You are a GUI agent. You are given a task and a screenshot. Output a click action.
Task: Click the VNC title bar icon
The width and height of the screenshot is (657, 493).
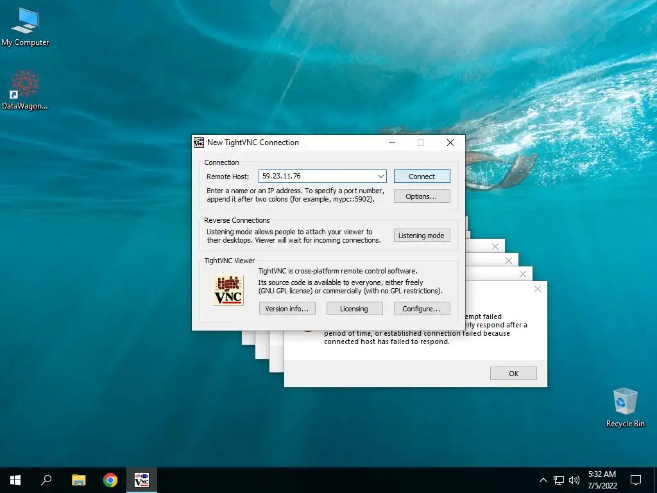[199, 143]
